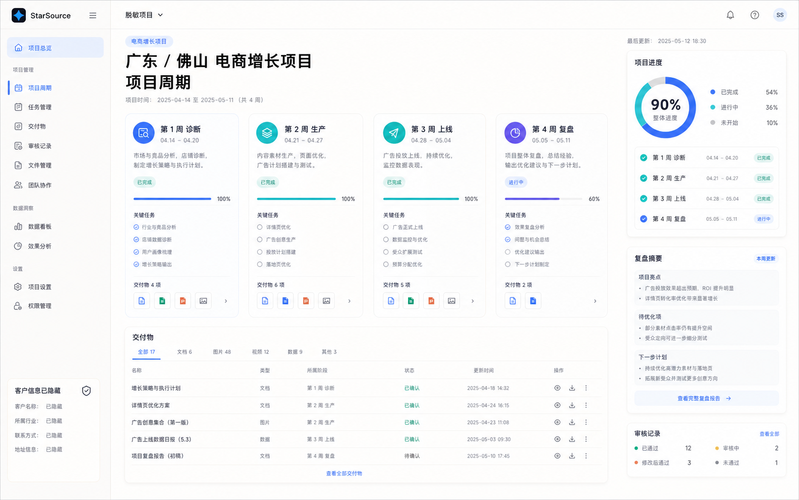This screenshot has width=799, height=500.
Task: Open the help question mark icon
Action: pos(755,15)
